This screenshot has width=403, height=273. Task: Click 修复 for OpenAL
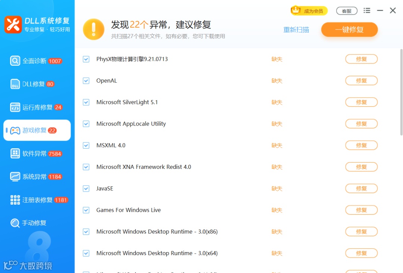click(361, 81)
